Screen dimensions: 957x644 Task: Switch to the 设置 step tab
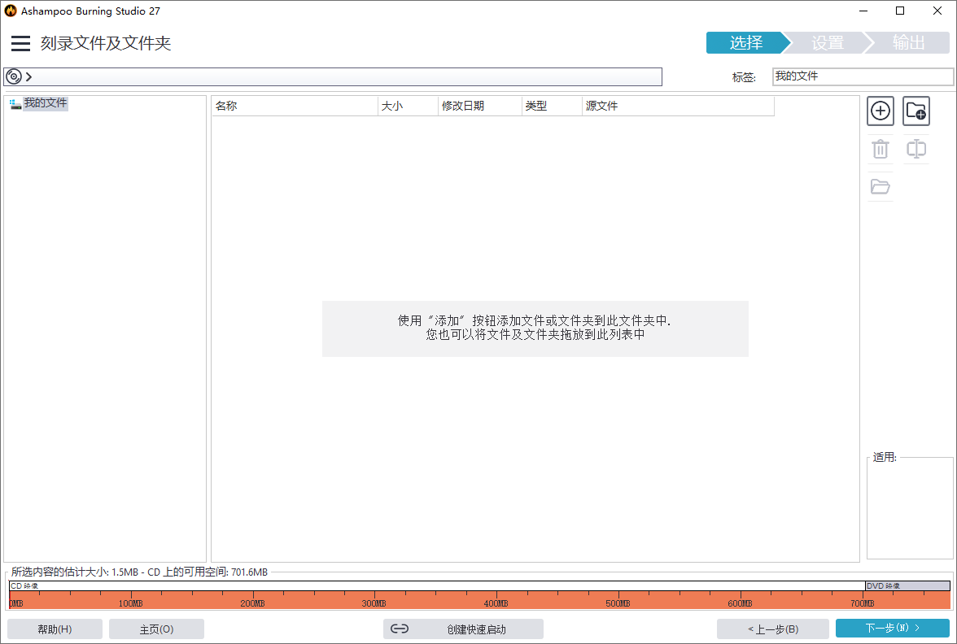[x=827, y=43]
